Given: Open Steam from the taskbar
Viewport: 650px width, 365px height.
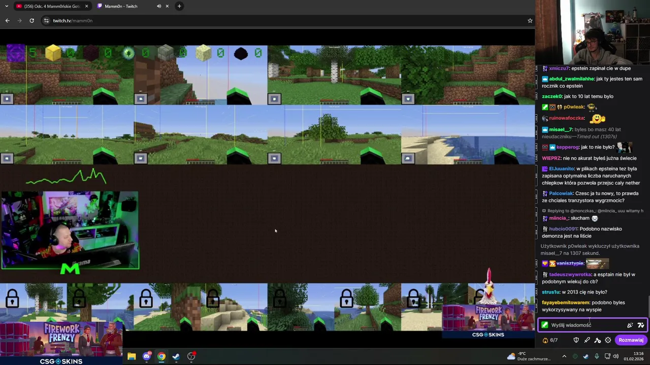Looking at the screenshot, I should [x=176, y=356].
